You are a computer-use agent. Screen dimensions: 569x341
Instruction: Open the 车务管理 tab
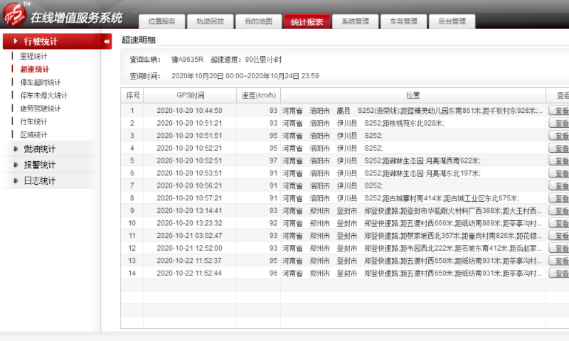pyautogui.click(x=403, y=21)
